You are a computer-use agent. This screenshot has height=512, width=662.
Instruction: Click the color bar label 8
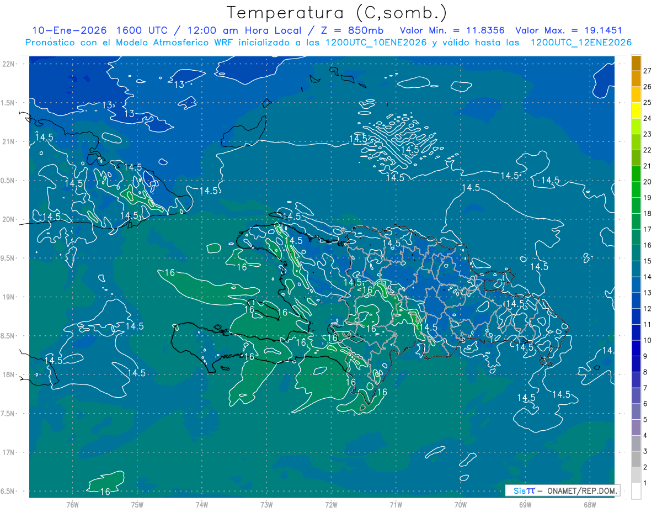645,372
